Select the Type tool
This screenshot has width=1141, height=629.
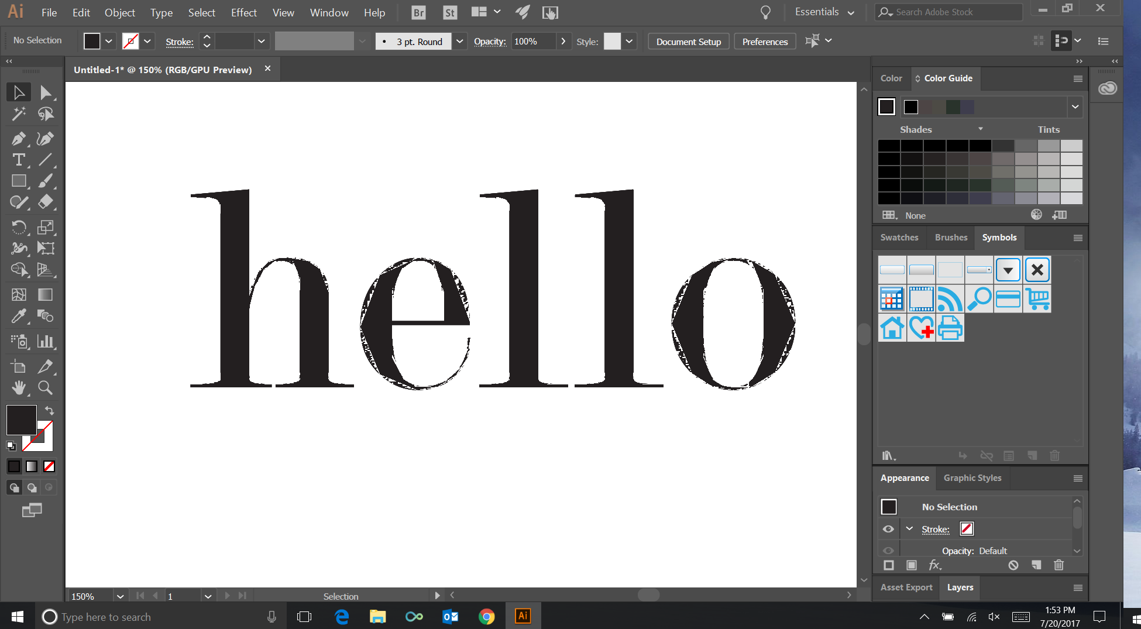tap(19, 160)
